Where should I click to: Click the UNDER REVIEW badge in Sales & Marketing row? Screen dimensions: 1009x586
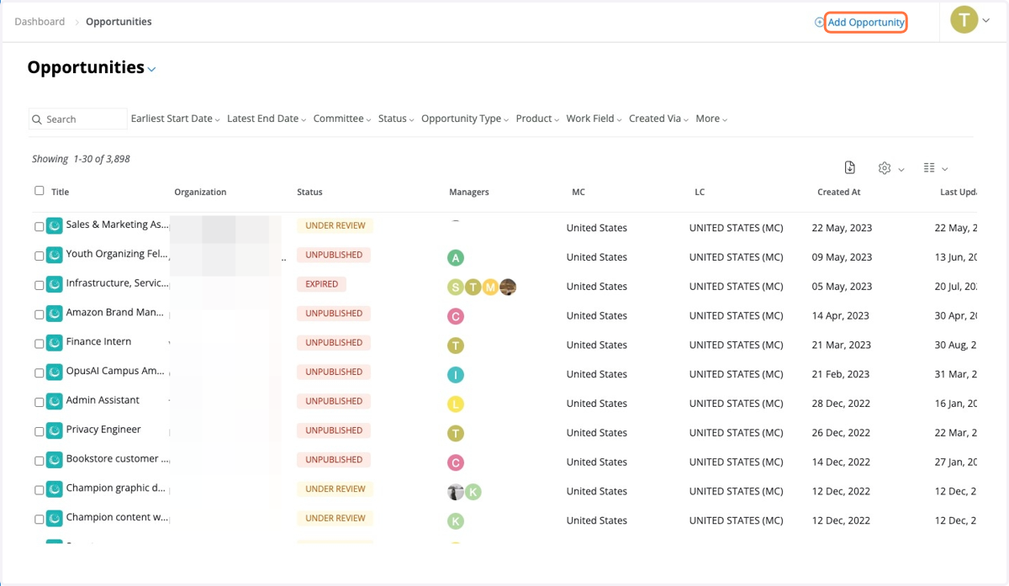point(335,225)
